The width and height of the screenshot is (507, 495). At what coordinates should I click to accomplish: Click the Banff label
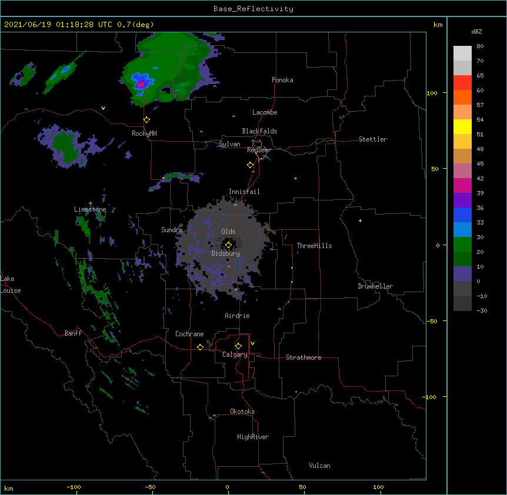click(x=73, y=333)
